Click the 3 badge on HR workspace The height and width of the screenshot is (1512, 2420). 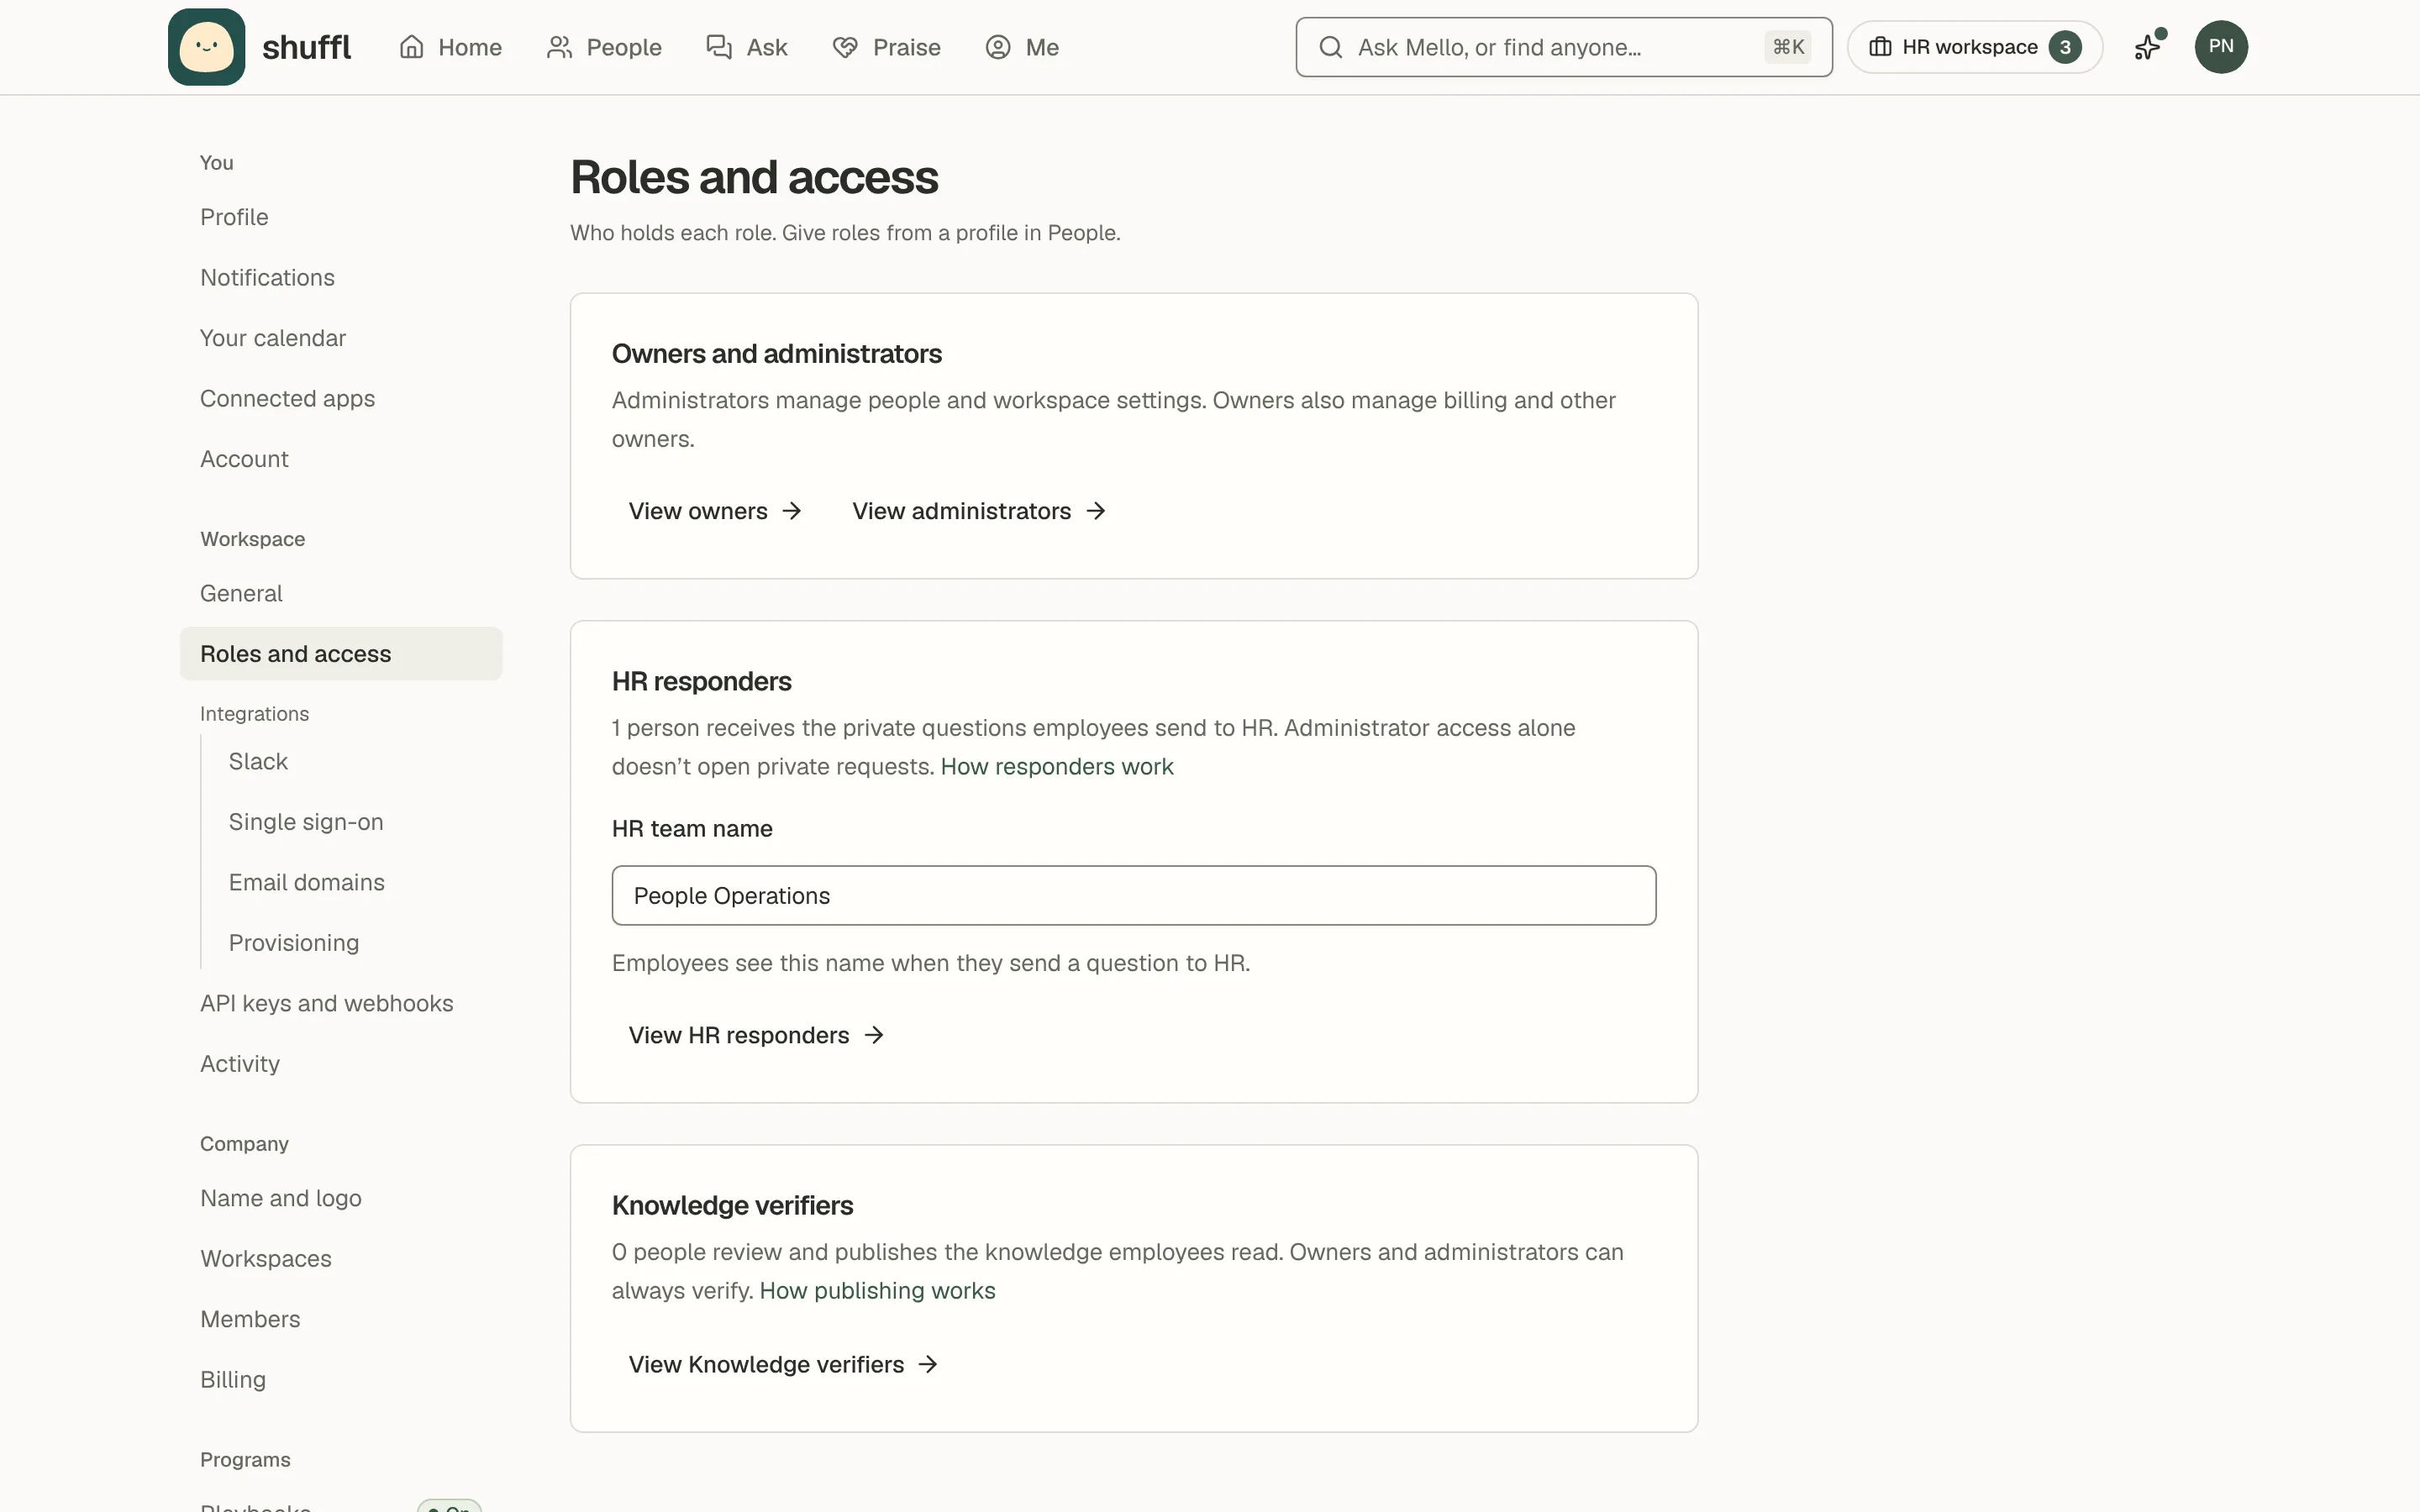2065,47
